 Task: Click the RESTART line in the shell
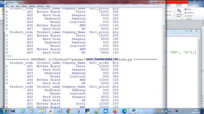point(82,60)
